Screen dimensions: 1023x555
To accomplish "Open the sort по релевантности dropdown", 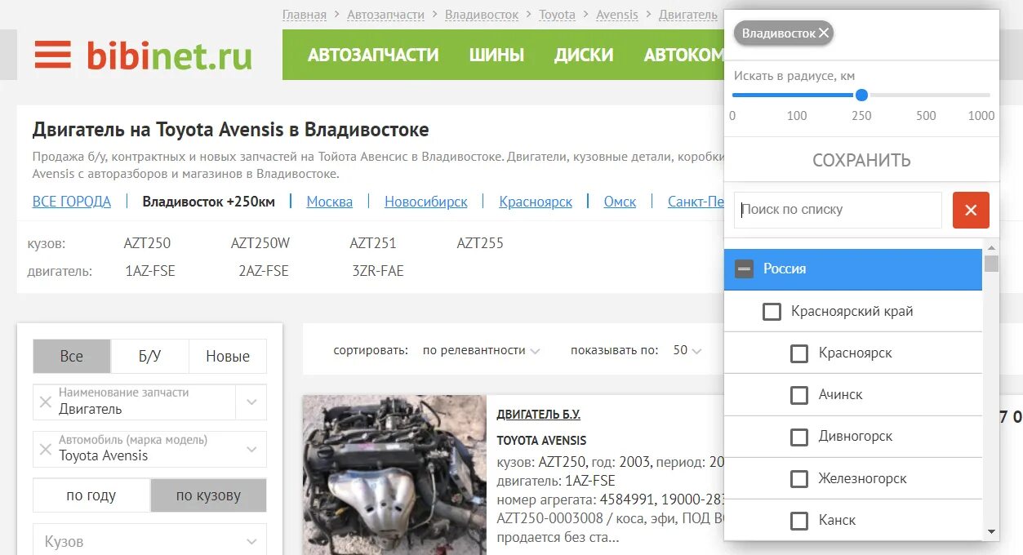I will click(x=481, y=350).
